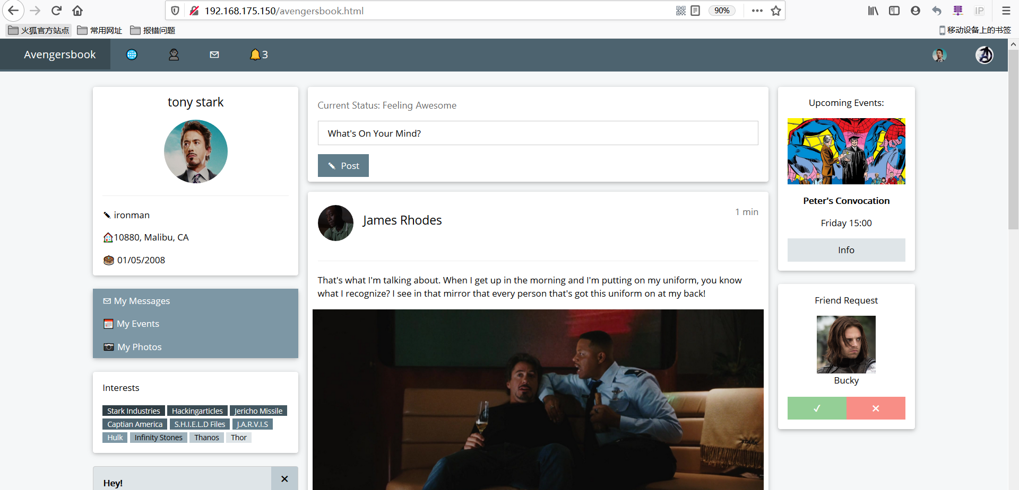
Task: Open the profile person icon in navbar
Action: pos(174,55)
